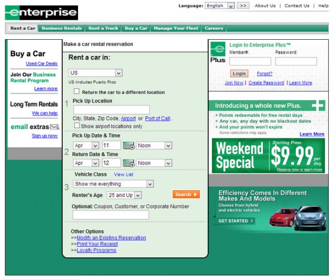Click the orange Search button
Screen dimensions: 335x280
186,195
